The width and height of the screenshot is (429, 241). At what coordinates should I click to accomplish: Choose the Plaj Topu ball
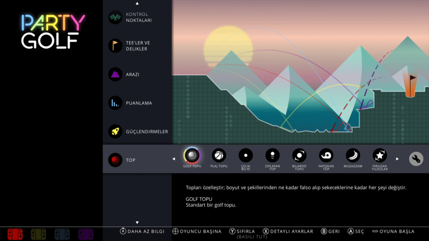(x=219, y=155)
